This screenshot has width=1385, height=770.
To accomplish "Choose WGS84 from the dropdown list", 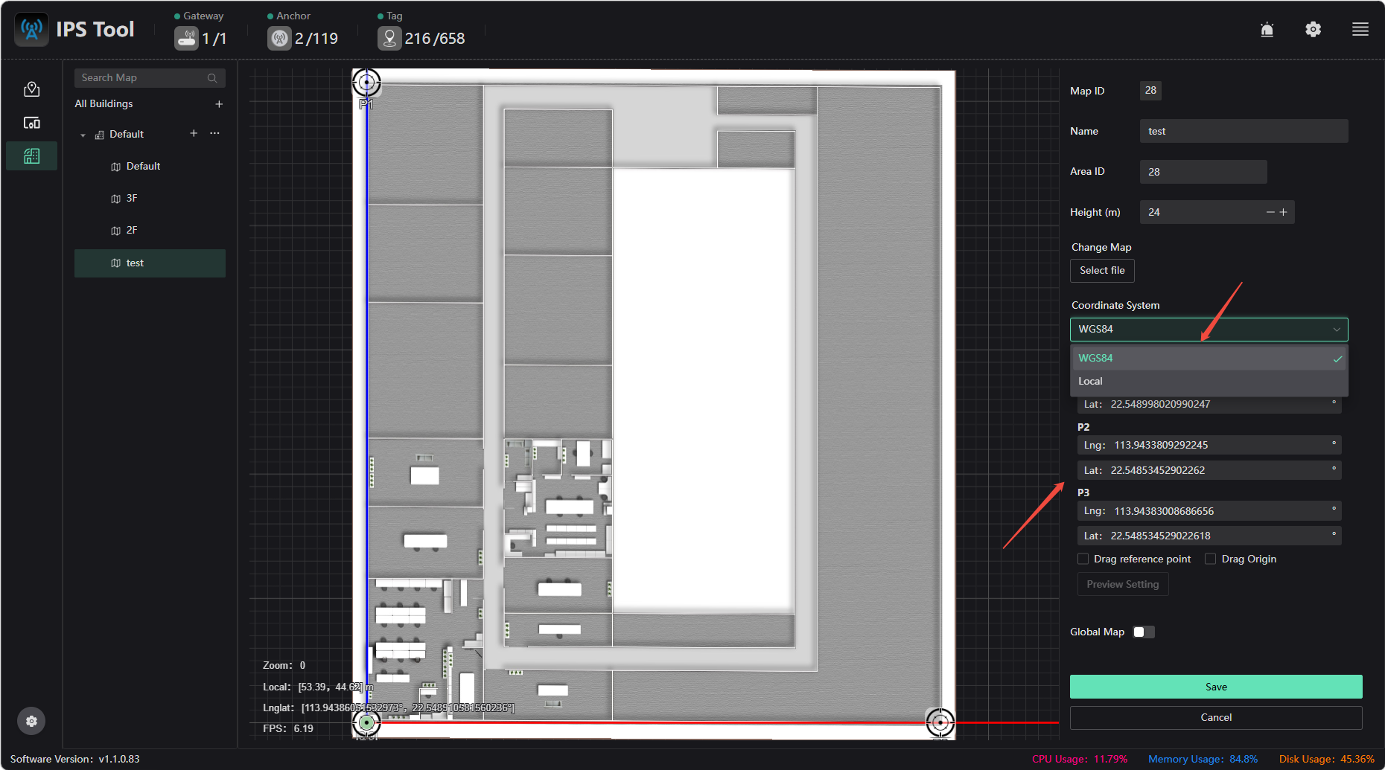I will point(1209,358).
